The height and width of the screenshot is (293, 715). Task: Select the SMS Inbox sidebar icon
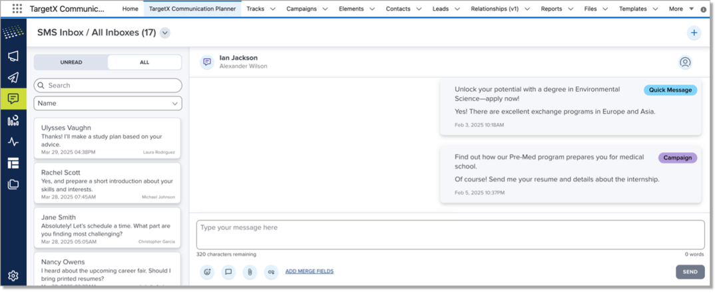(x=13, y=99)
